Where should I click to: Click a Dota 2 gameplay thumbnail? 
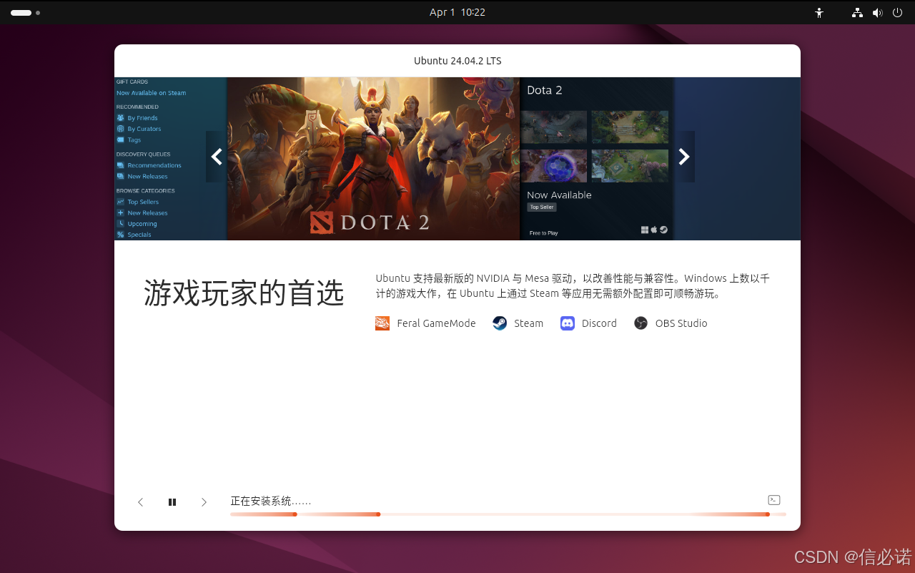pyautogui.click(x=553, y=127)
